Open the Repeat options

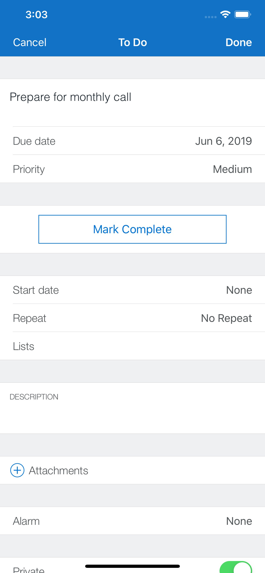pos(132,318)
